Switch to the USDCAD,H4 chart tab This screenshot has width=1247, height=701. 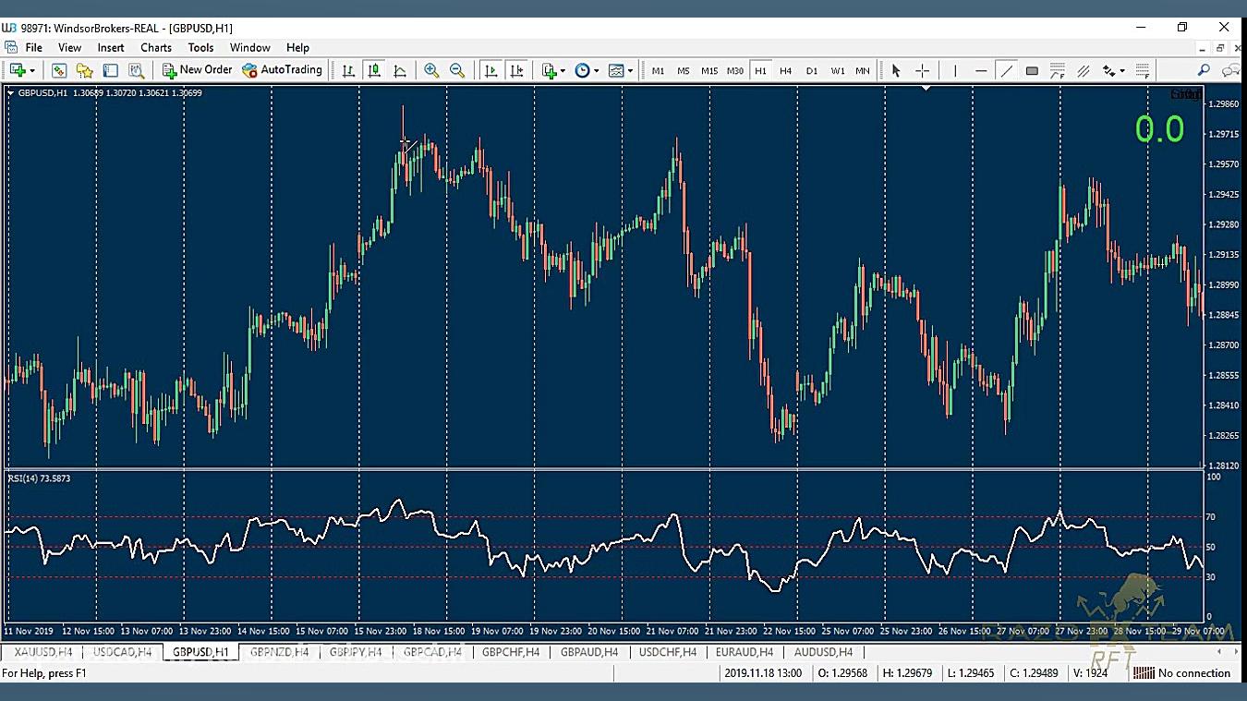click(x=122, y=652)
